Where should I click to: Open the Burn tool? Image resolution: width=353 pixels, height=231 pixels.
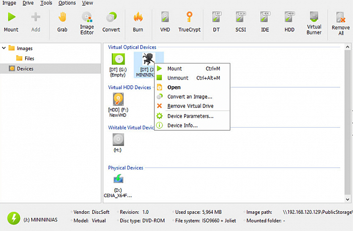[x=138, y=22]
